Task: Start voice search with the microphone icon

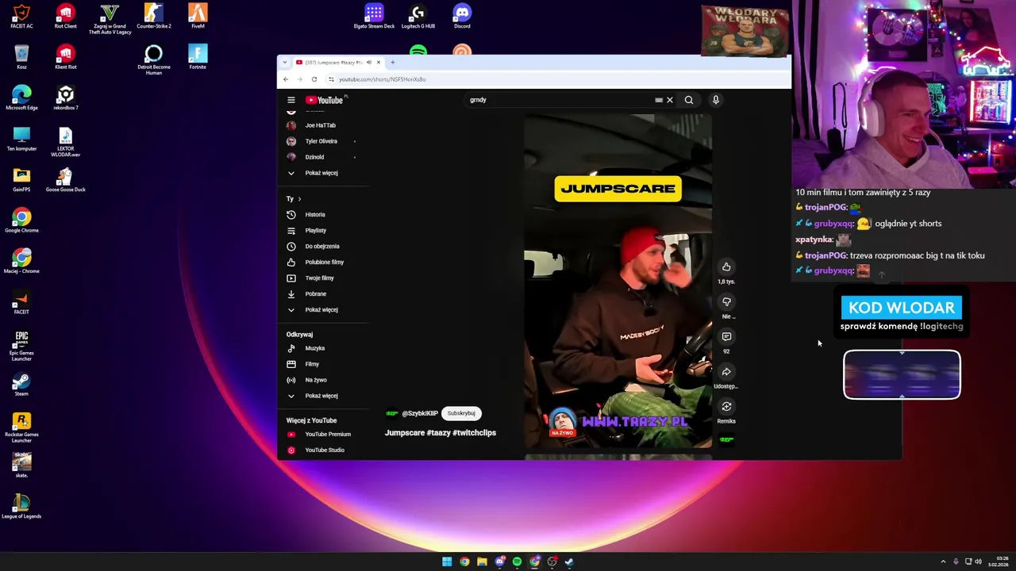Action: click(715, 100)
